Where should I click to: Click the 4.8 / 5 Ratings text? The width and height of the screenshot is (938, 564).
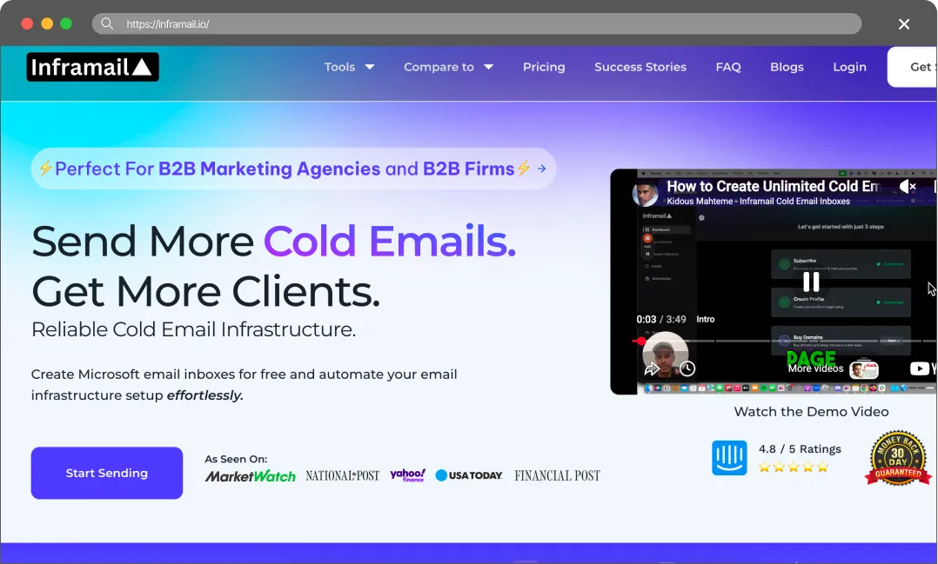tap(800, 448)
